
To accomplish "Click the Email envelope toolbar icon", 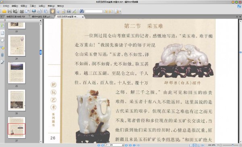I will (x=27, y=11).
